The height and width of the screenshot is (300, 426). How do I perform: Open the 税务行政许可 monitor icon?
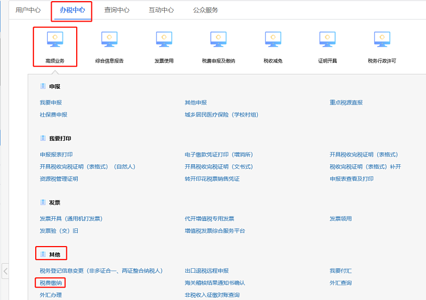tap(382, 39)
